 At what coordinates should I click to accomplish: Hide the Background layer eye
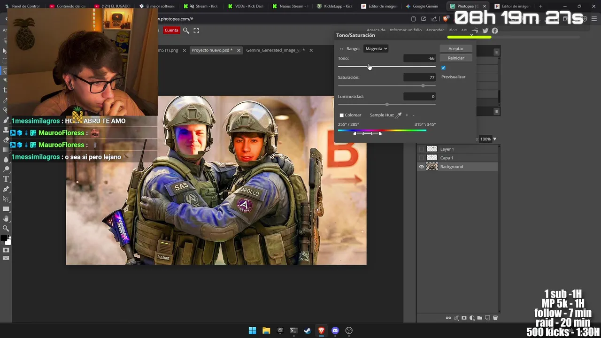[421, 167]
